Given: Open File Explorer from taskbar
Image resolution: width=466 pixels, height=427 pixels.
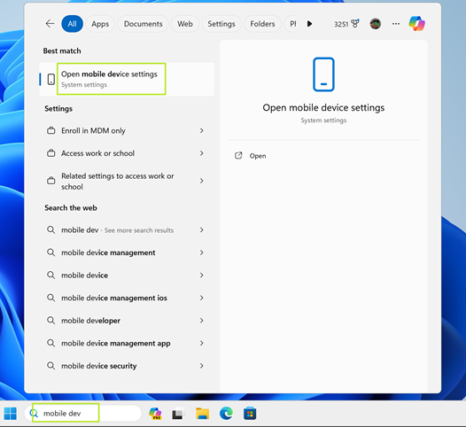Looking at the screenshot, I should tap(202, 414).
